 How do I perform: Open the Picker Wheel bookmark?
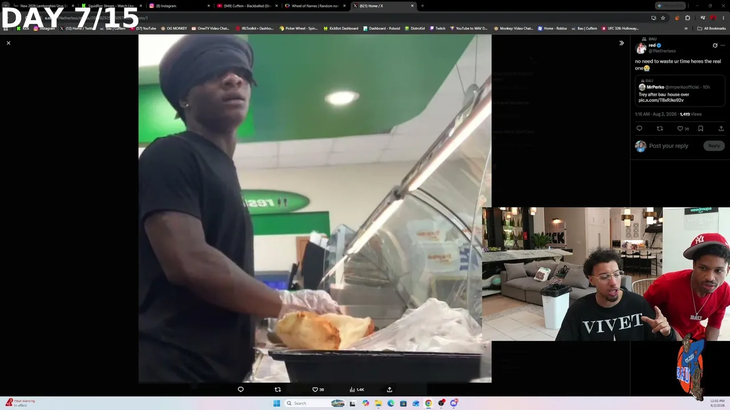(298, 28)
